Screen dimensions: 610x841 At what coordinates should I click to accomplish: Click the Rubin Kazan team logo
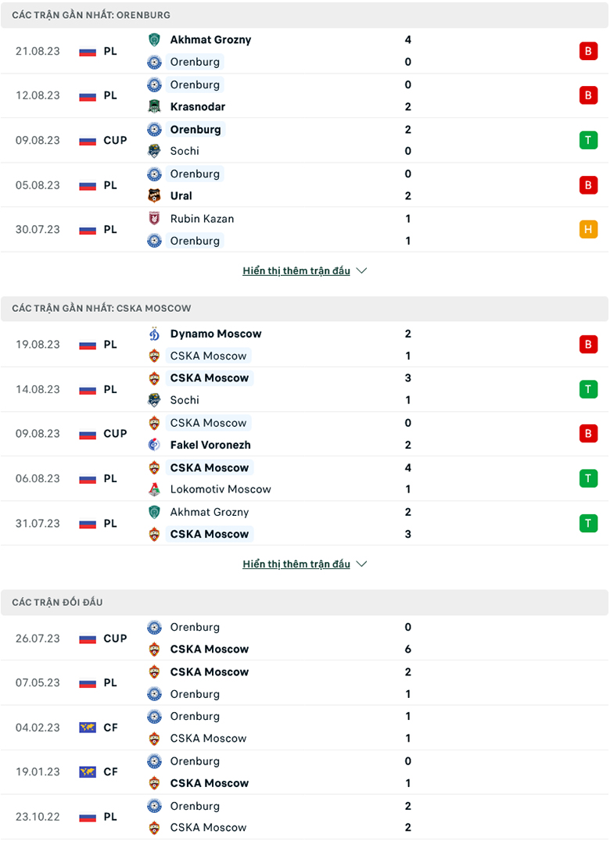pos(154,219)
